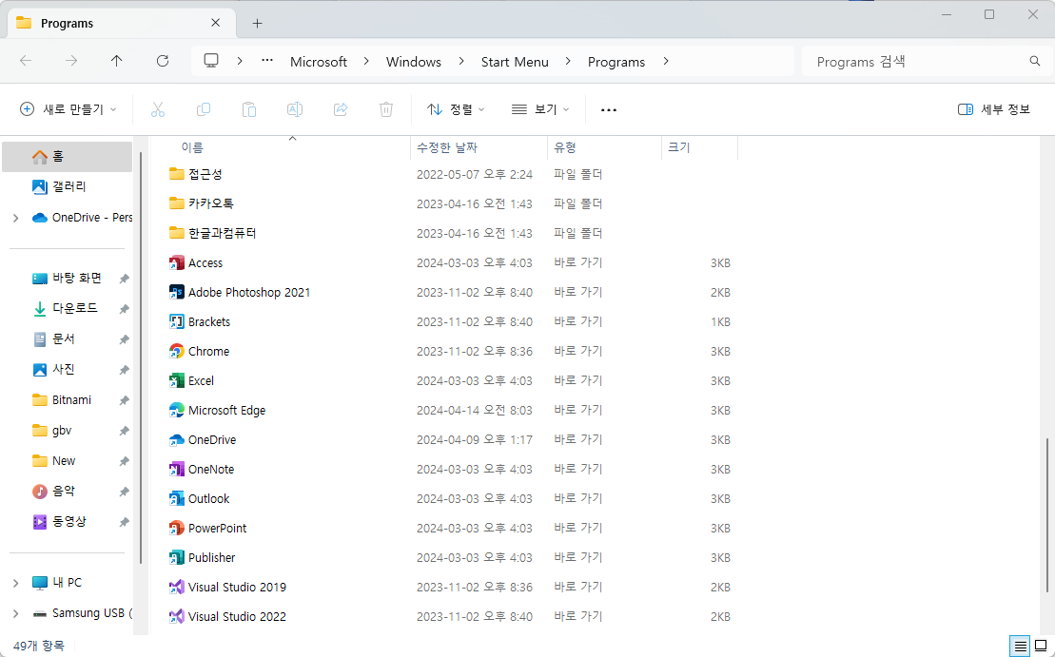The image size is (1055, 657).
Task: Select the Visual Studio 2019 icon
Action: (176, 587)
